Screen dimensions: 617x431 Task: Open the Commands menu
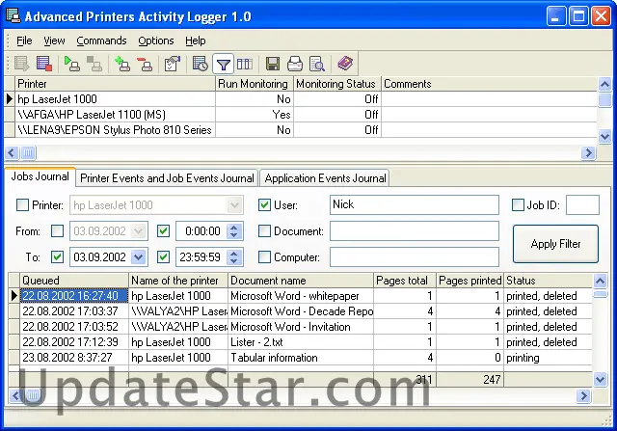pos(101,40)
